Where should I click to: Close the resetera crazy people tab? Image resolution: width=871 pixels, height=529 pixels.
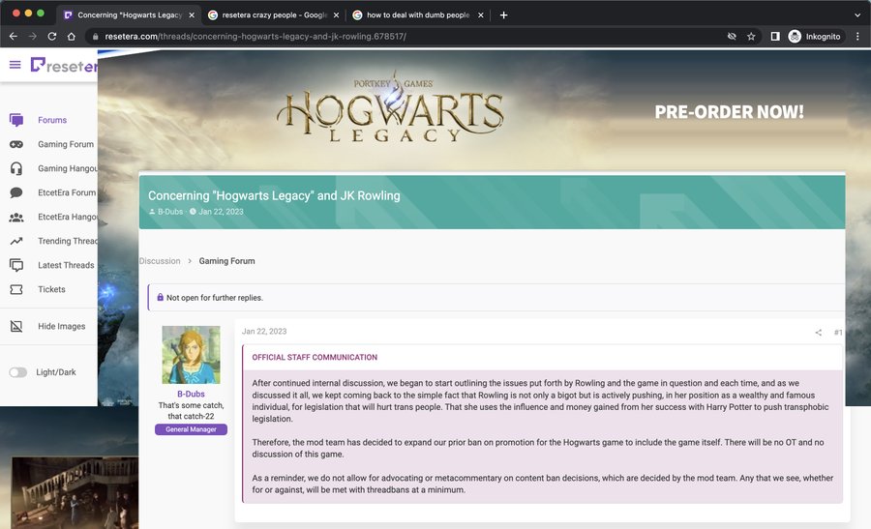336,15
